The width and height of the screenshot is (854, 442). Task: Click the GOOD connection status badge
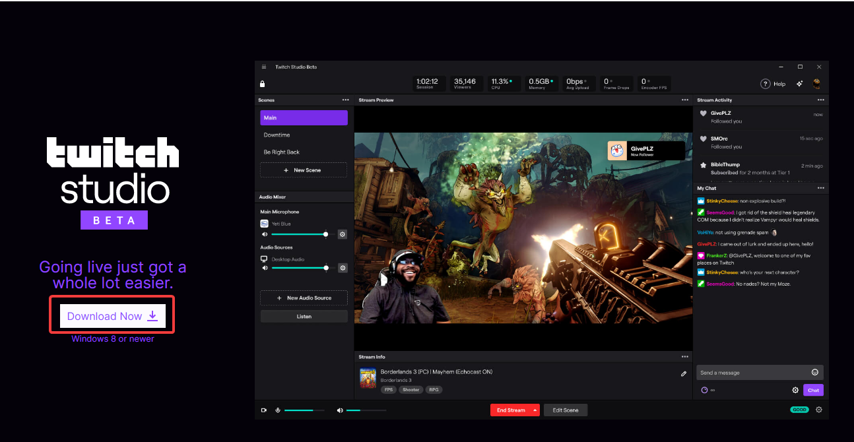pyautogui.click(x=800, y=410)
